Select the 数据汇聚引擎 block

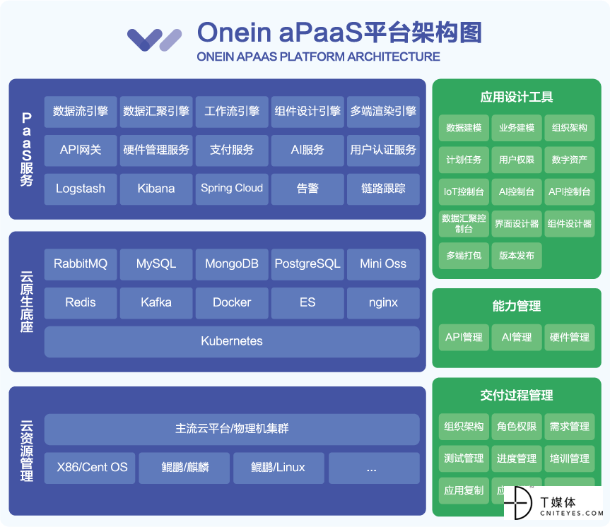(x=156, y=112)
